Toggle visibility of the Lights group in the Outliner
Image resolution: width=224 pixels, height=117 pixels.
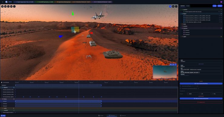coord(221,37)
